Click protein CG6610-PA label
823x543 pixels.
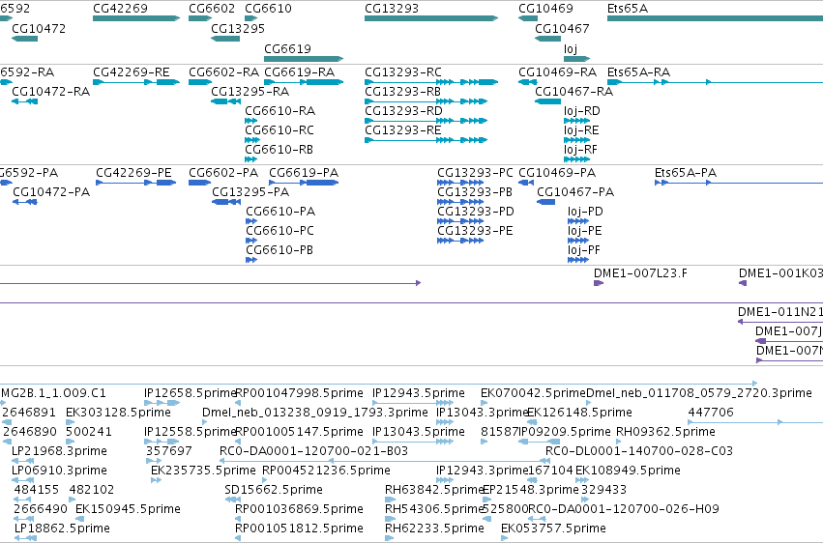[x=280, y=212]
